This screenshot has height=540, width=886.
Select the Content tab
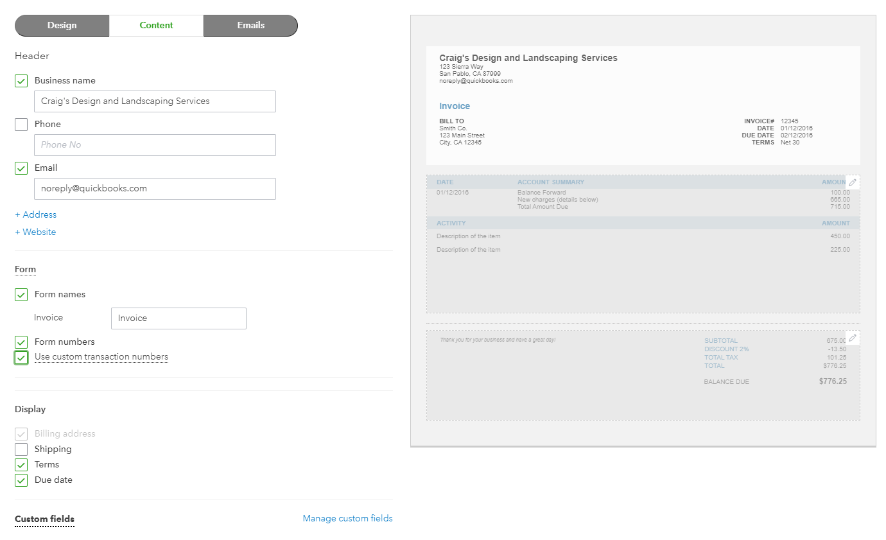(x=157, y=26)
